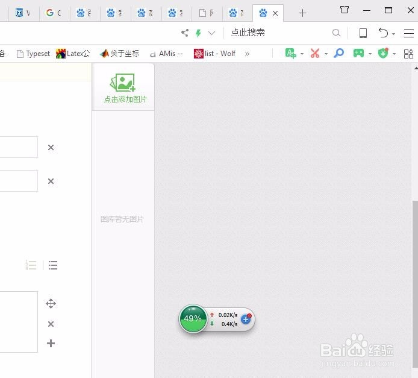The image size is (418, 378).
Task: Switch to the Google tab
Action: (x=54, y=13)
